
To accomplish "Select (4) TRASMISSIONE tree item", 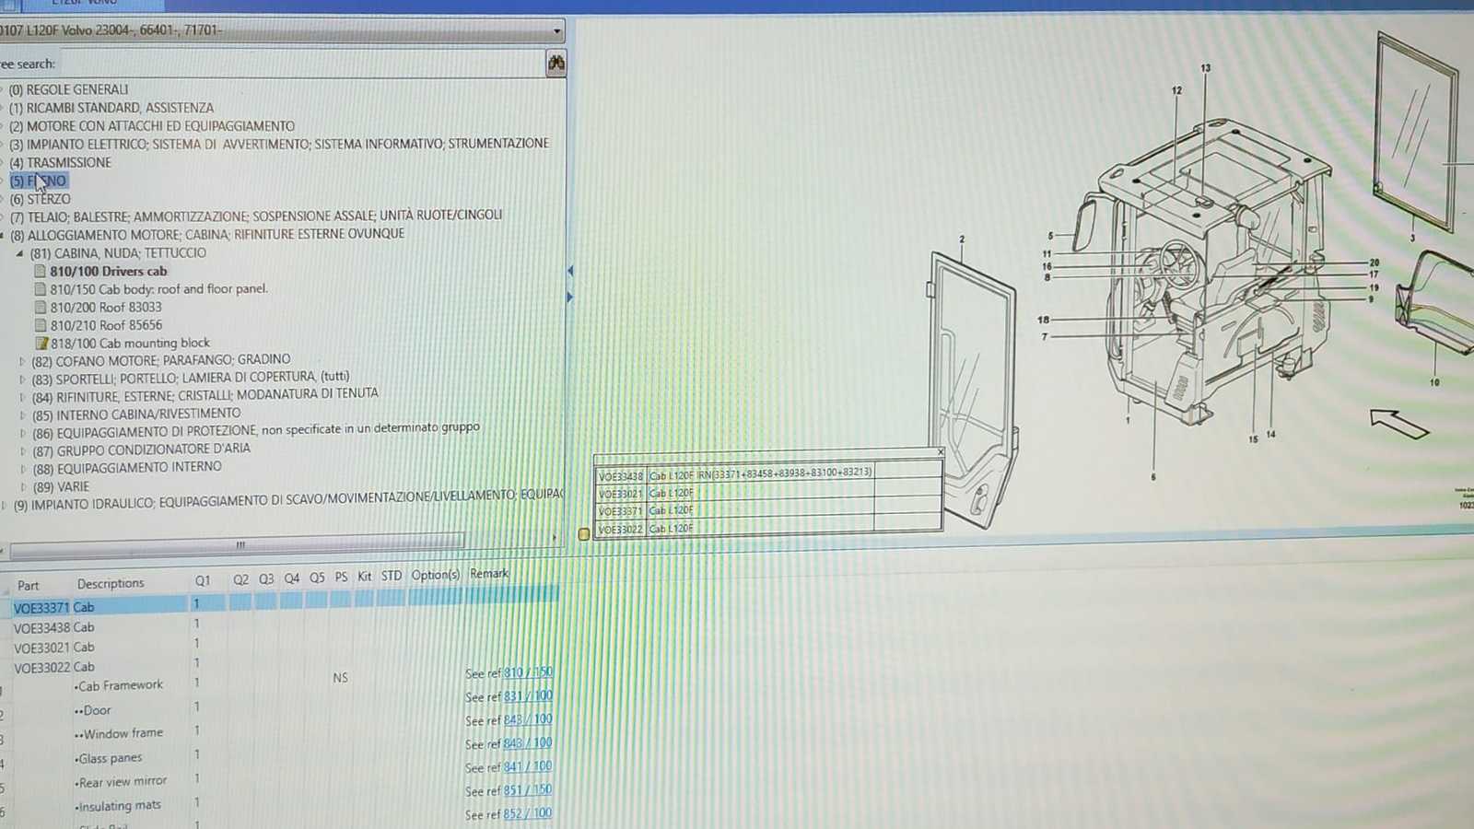I will tap(60, 163).
